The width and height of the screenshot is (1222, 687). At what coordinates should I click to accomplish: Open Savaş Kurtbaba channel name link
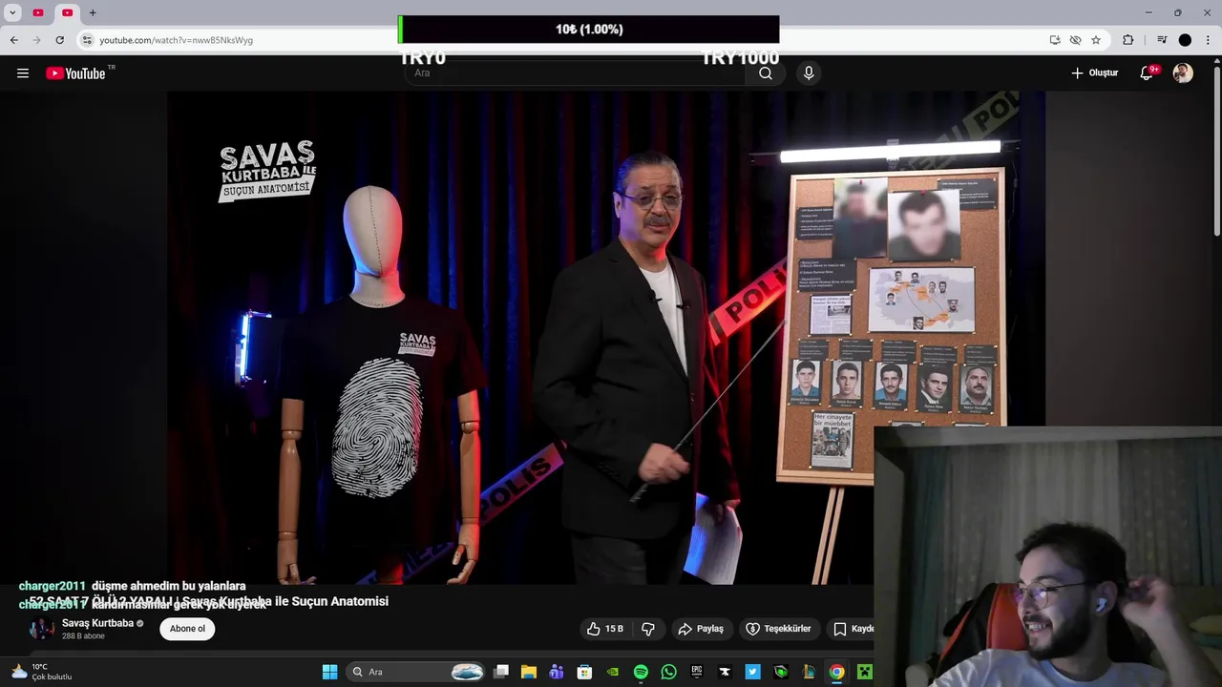point(97,623)
